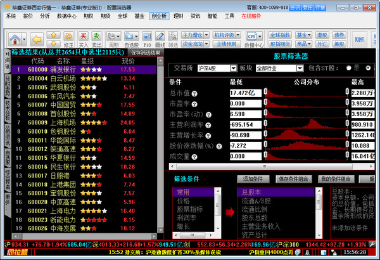The width and height of the screenshot is (380, 260).
Task: Switch to the 分时走势 side tab
Action: 8,86
